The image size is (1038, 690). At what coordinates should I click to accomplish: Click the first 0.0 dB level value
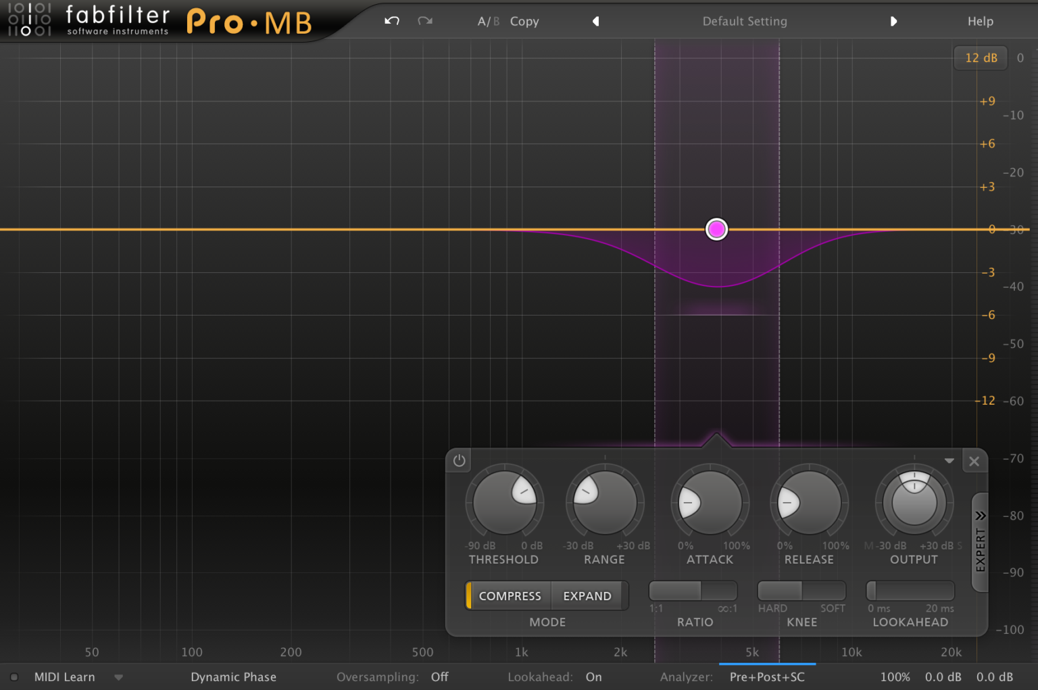943,677
